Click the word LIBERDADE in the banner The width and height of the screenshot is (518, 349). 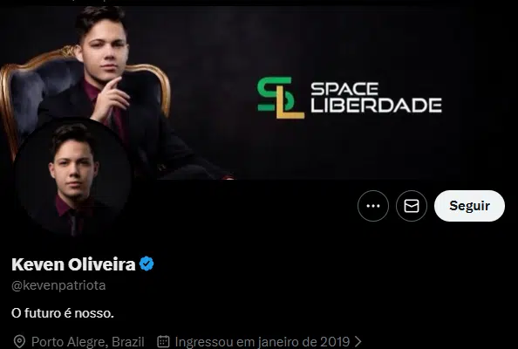[376, 105]
